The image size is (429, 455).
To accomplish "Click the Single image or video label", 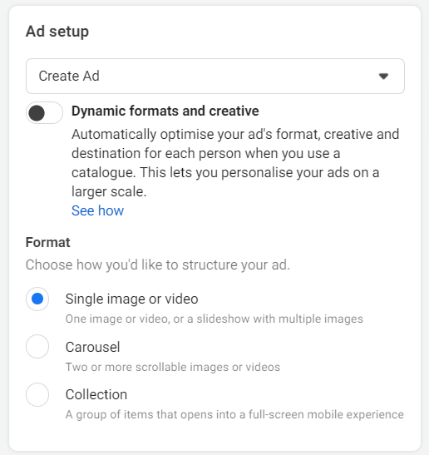I will 131,299.
